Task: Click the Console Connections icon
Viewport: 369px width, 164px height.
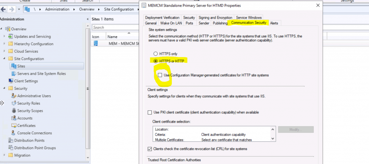Action: 14,133
